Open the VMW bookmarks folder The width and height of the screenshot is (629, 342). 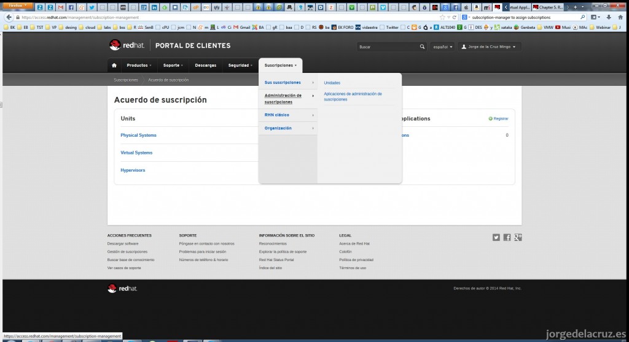(545, 27)
